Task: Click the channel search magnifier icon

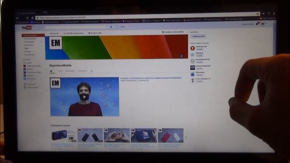Action: pos(92,71)
